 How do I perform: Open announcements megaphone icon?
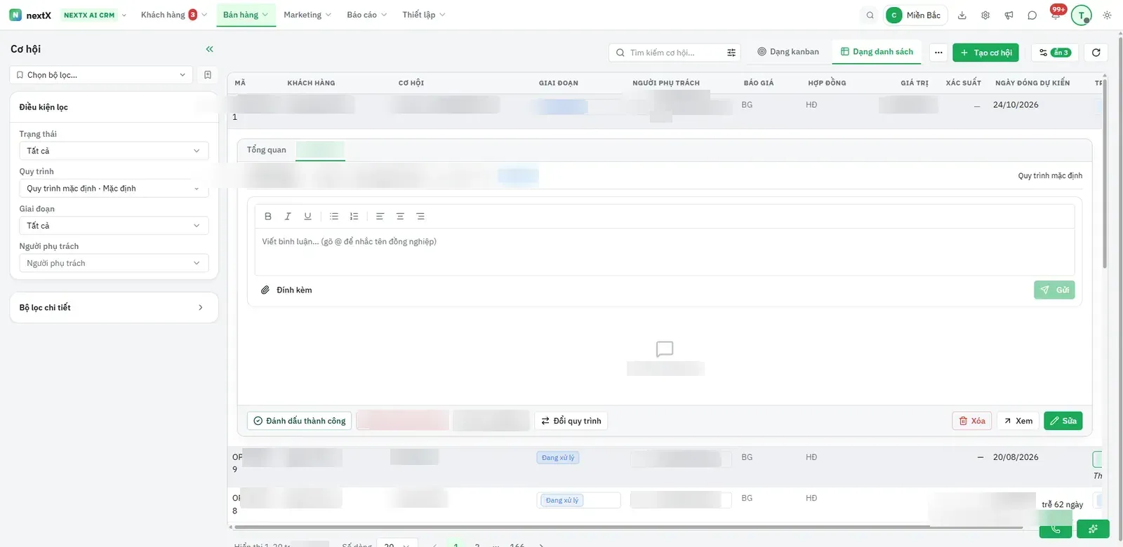pyautogui.click(x=1009, y=15)
